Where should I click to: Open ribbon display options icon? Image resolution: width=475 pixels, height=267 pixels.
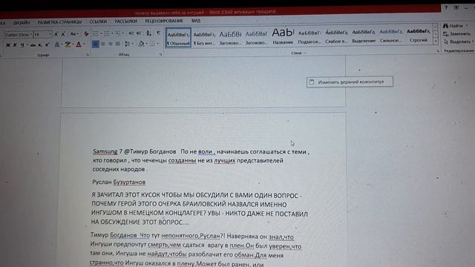coord(456,8)
